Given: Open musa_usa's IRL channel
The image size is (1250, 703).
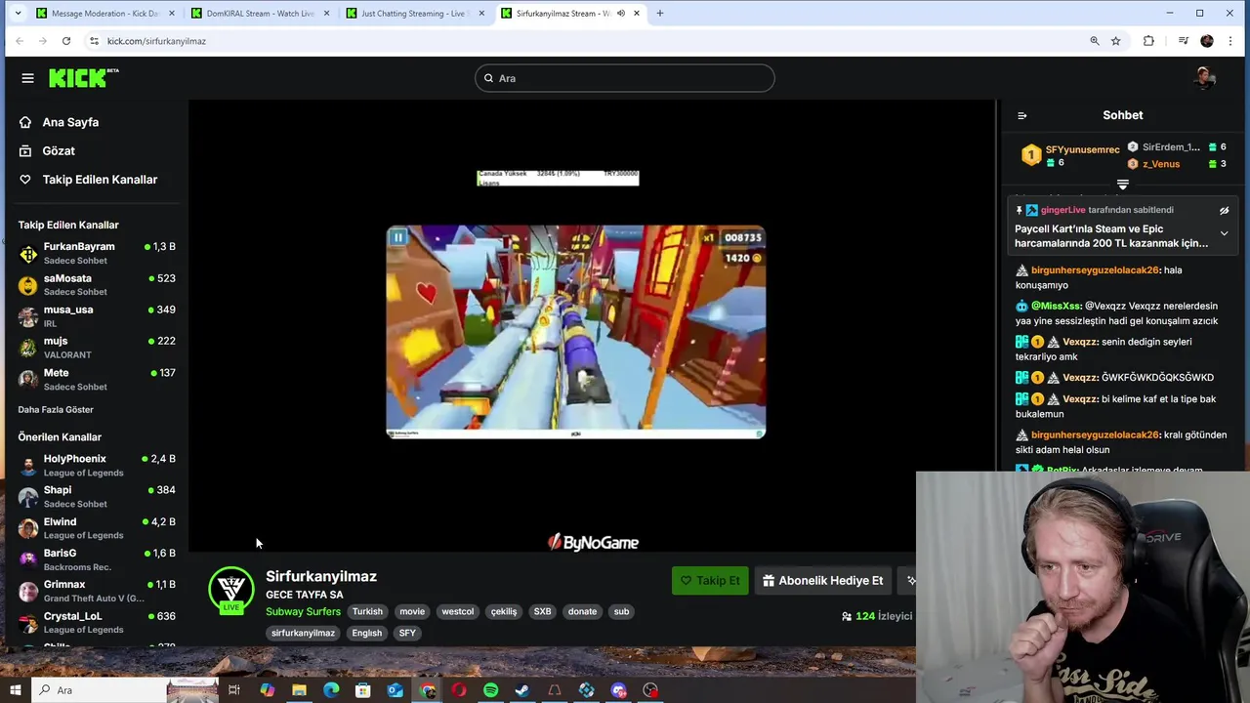Looking at the screenshot, I should (97, 315).
